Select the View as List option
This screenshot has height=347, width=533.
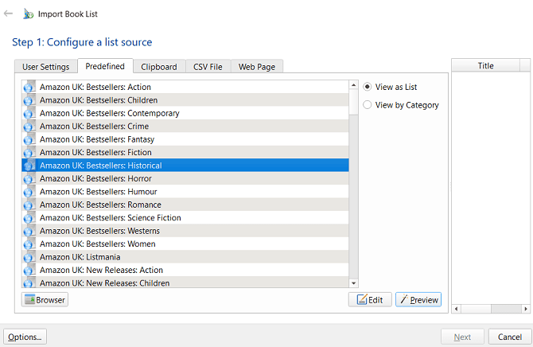pos(368,87)
